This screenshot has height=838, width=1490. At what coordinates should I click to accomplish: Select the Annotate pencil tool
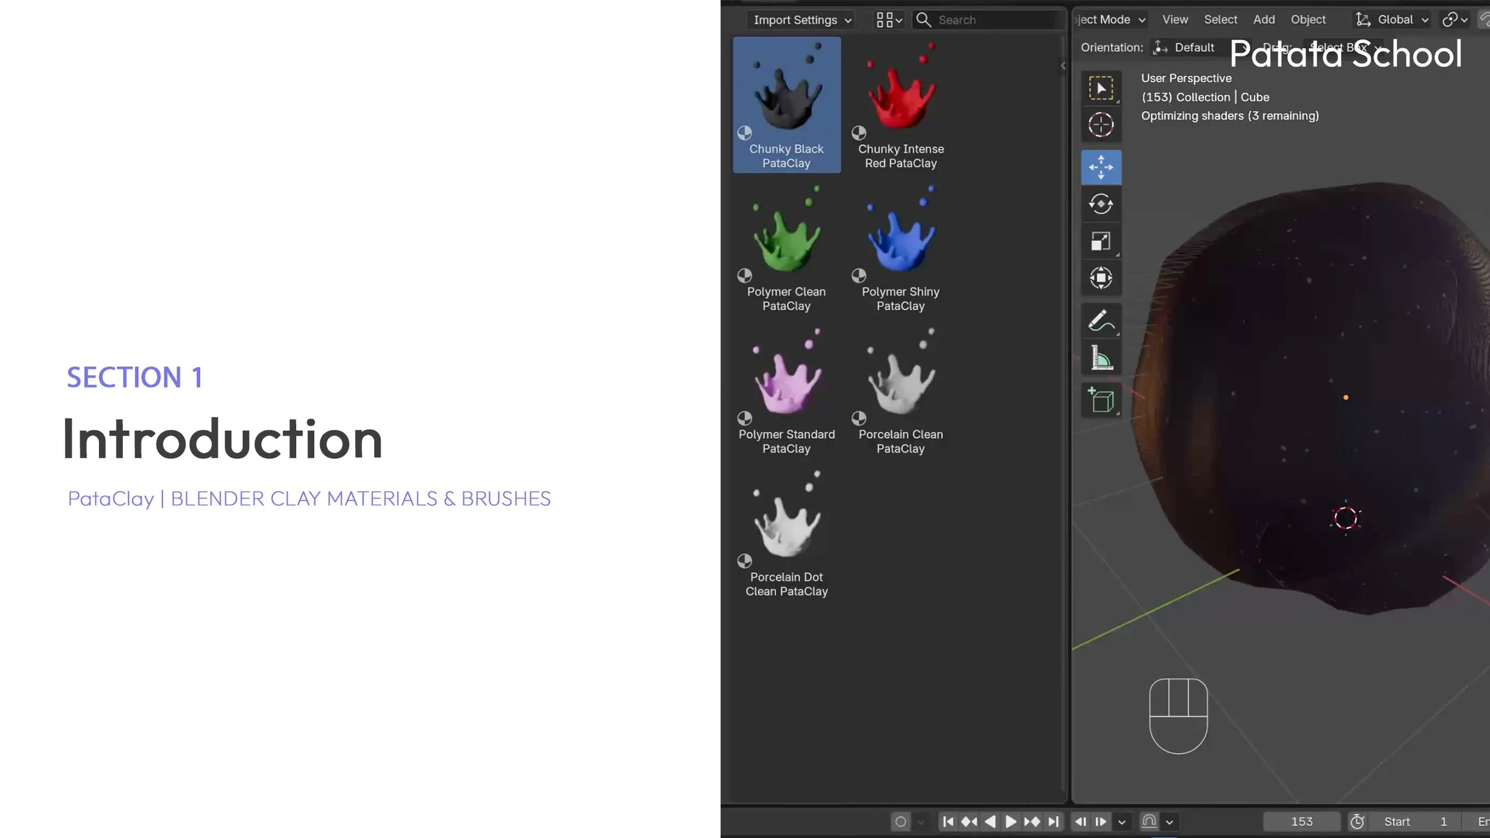[1100, 321]
